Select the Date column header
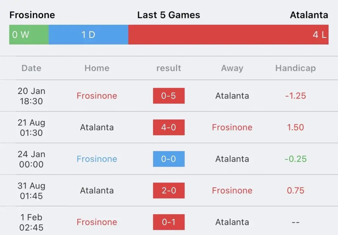Screen dimensions: 338x235 pos(31,68)
